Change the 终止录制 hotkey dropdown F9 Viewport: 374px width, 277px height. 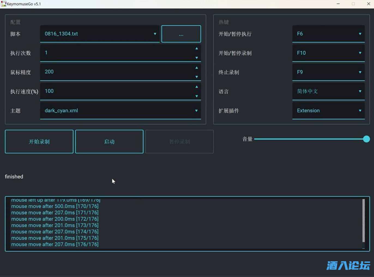[x=328, y=72]
